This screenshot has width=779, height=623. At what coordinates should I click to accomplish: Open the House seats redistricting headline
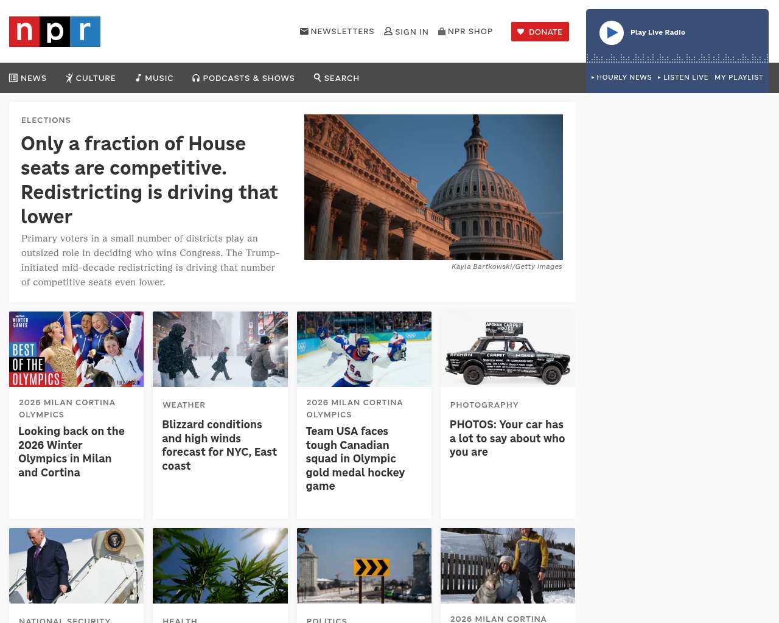click(150, 180)
